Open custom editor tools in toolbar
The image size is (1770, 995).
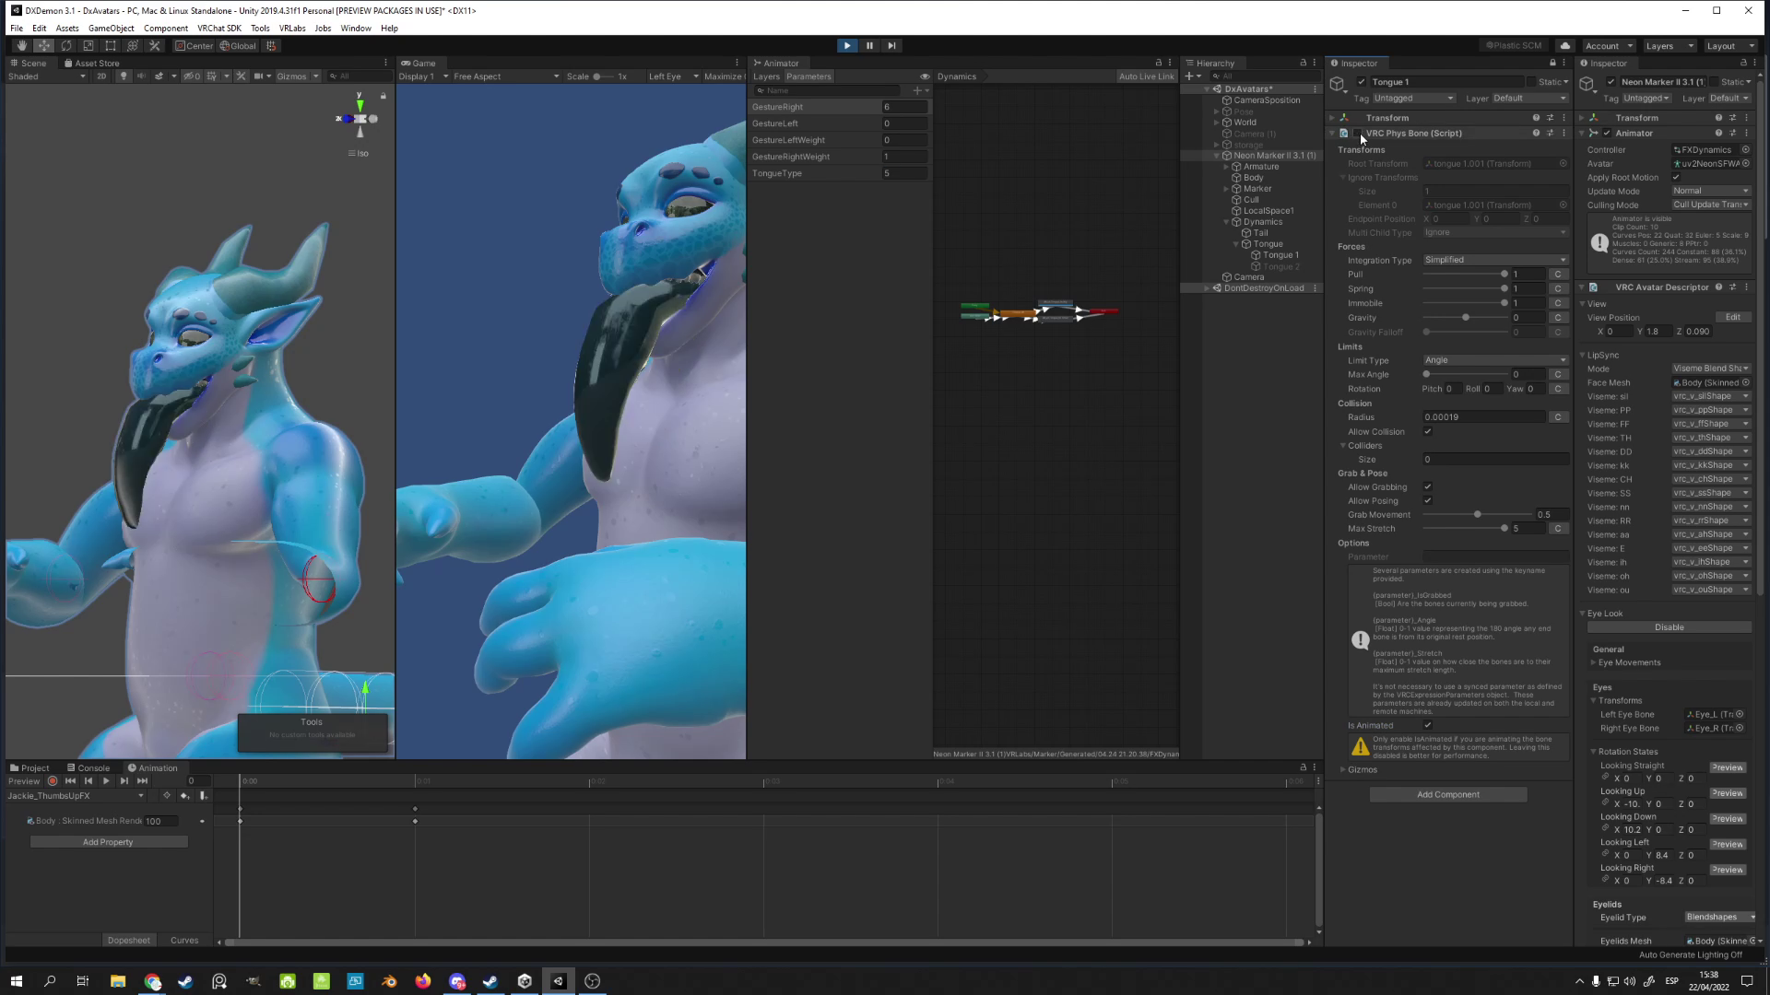click(154, 45)
